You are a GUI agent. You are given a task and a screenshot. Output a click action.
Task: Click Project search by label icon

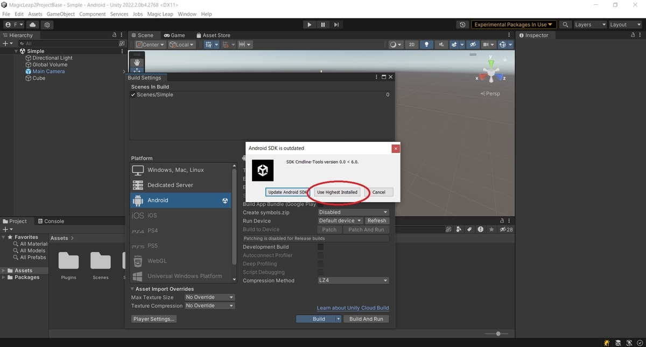tap(469, 230)
